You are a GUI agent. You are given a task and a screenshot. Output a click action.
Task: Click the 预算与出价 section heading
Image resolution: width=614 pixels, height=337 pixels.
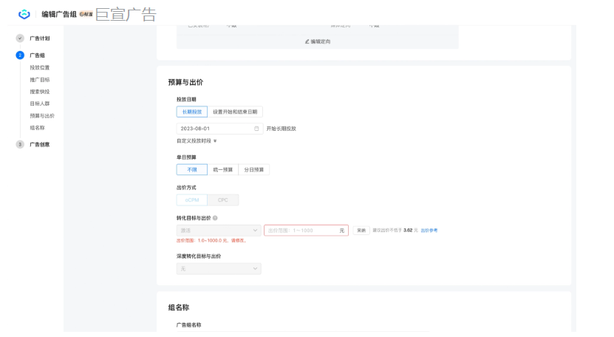pyautogui.click(x=185, y=82)
